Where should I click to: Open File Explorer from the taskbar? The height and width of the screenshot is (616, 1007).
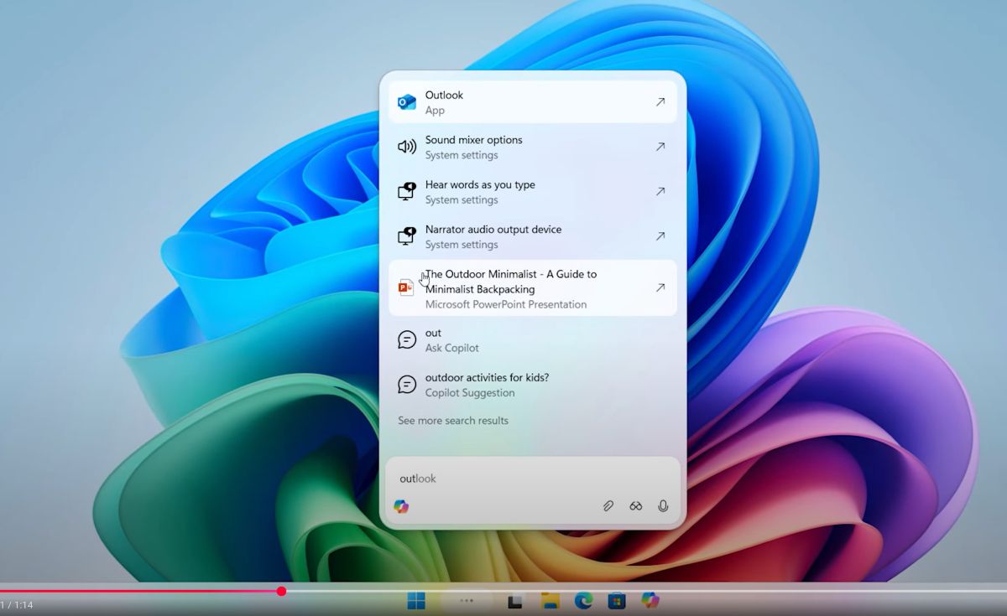550,600
